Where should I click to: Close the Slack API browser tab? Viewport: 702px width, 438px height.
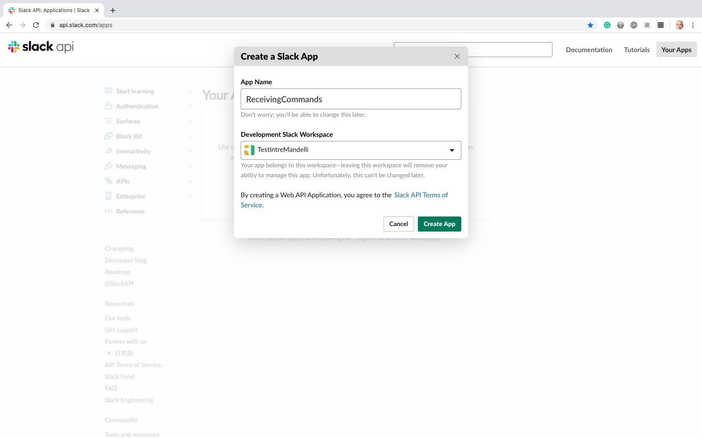[97, 10]
